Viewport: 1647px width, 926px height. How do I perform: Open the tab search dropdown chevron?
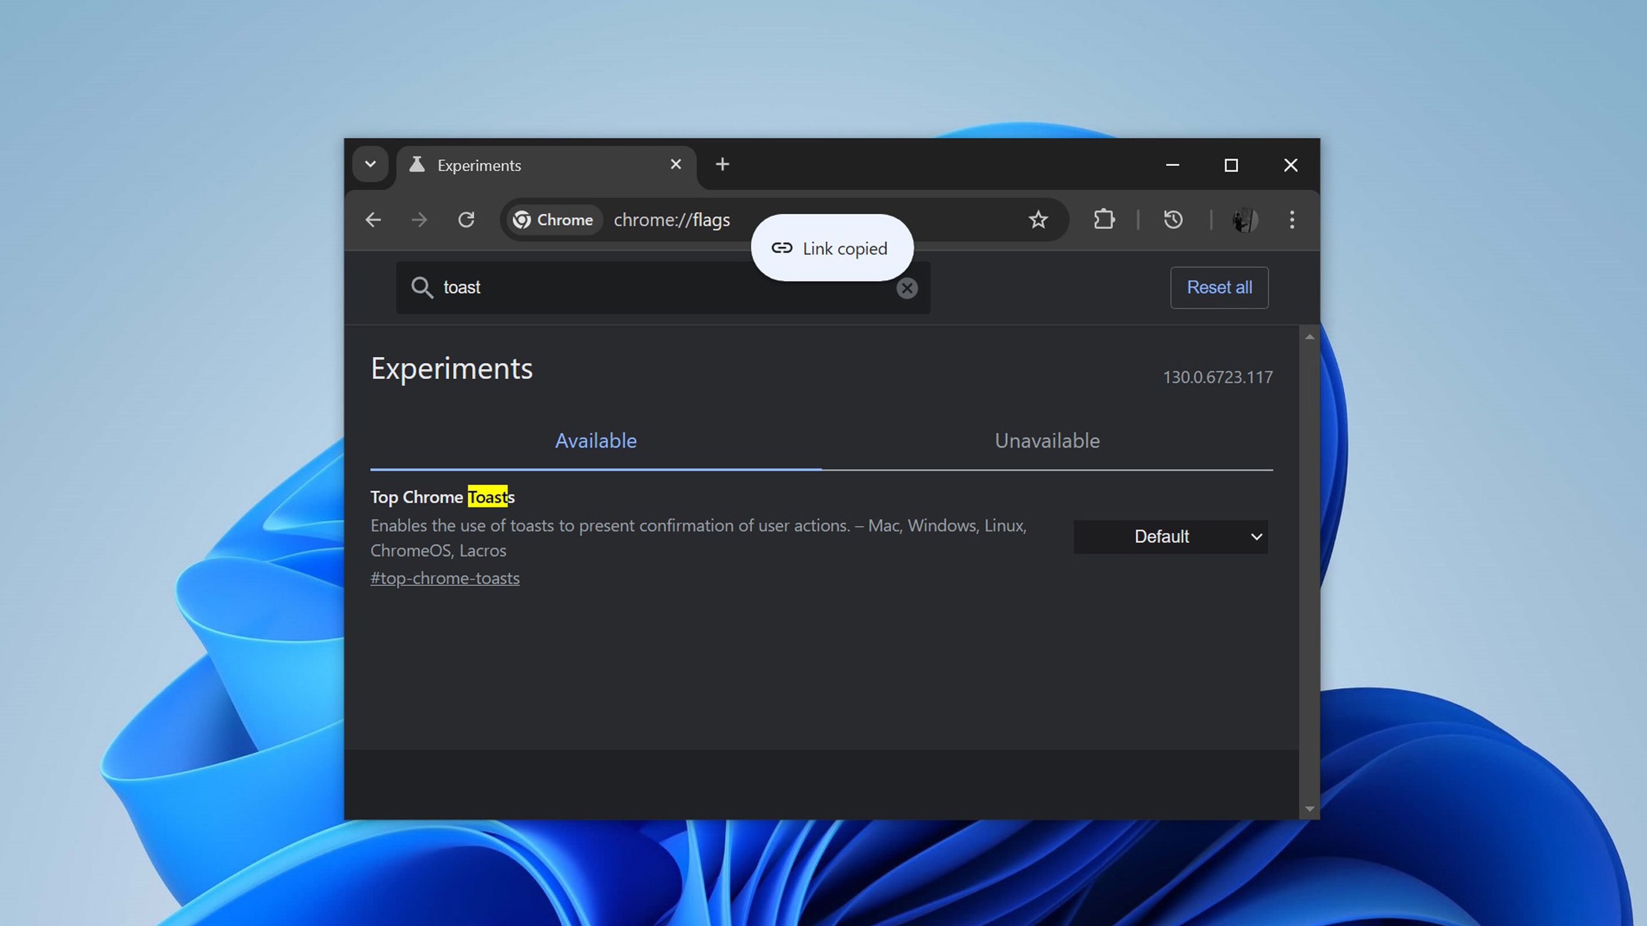[x=370, y=164]
